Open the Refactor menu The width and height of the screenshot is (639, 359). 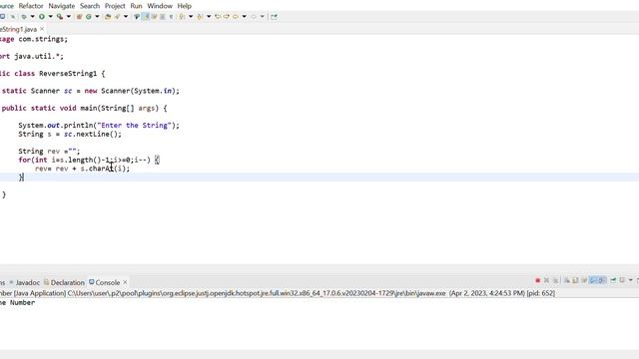click(31, 6)
